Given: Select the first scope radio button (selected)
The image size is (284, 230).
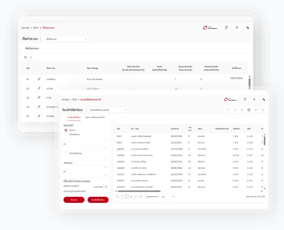Looking at the screenshot, I should click(x=66, y=130).
